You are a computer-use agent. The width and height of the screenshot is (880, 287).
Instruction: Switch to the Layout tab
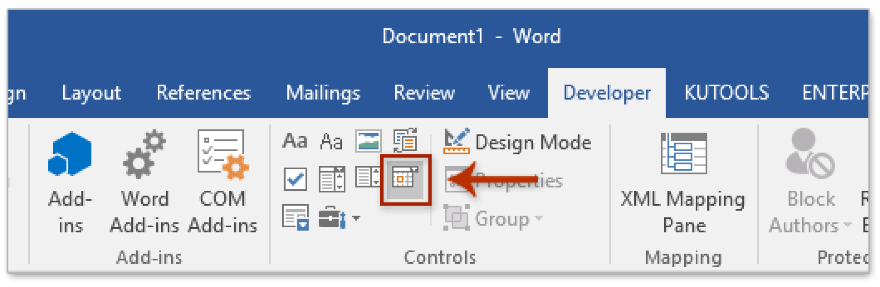pyautogui.click(x=92, y=93)
